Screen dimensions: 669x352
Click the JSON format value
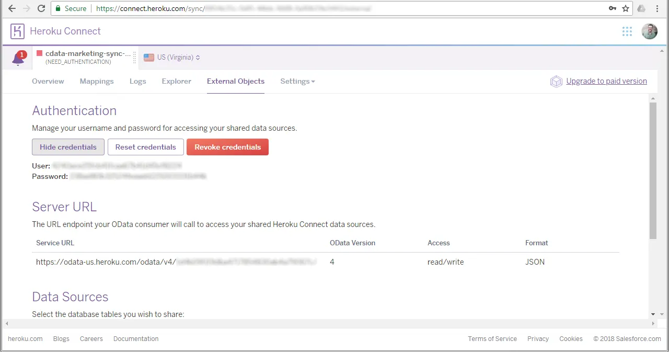click(535, 262)
